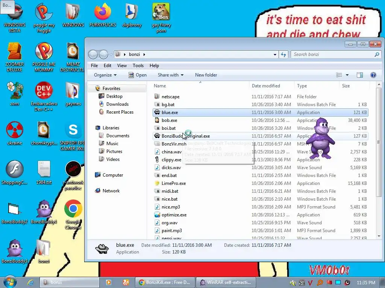The image size is (385, 288).
Task: Select Downloads in Favorites
Action: (x=117, y=104)
